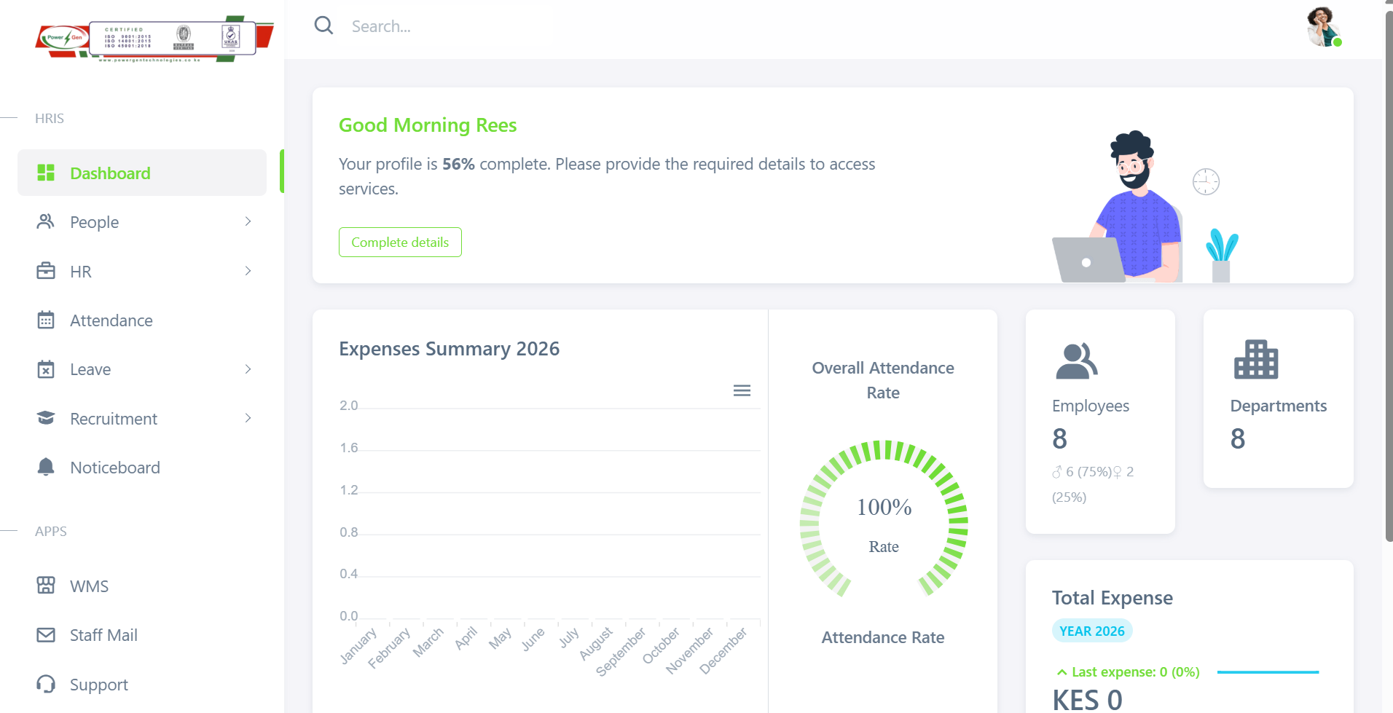The height and width of the screenshot is (713, 1393).
Task: Open the Attendance menu item
Action: coord(111,320)
